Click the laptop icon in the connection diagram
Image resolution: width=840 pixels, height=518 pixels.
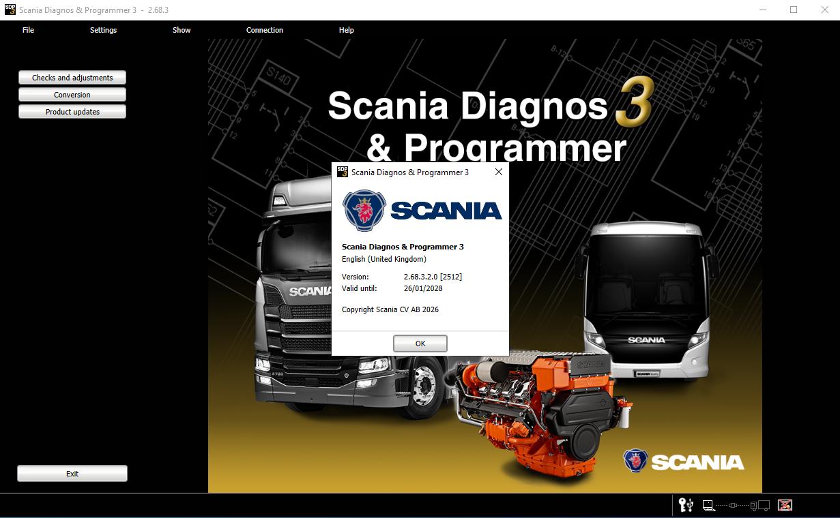point(708,506)
